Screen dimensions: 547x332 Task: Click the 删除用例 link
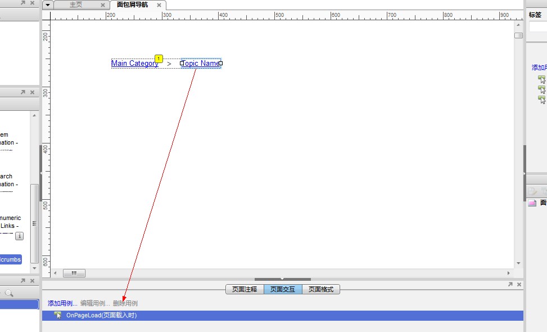(125, 303)
